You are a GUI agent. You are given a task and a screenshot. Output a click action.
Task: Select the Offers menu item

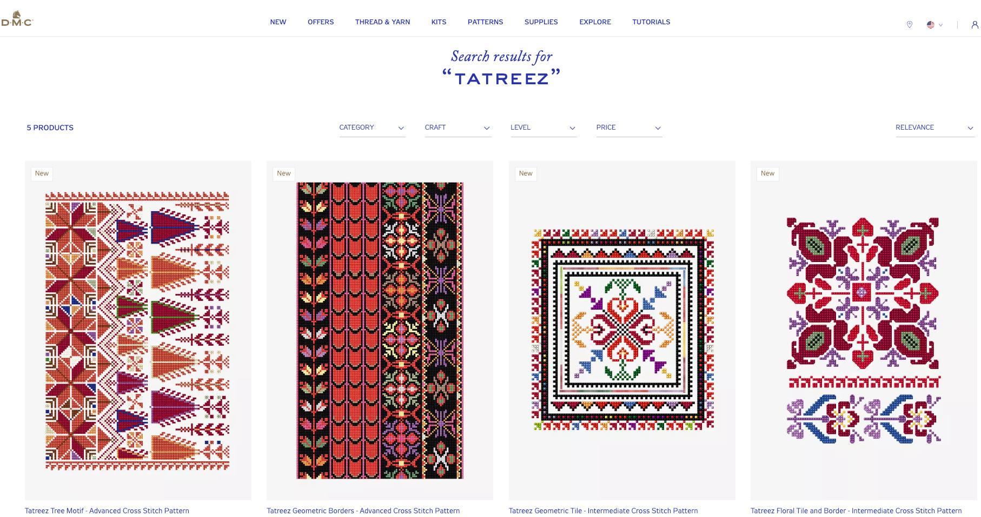(x=321, y=22)
